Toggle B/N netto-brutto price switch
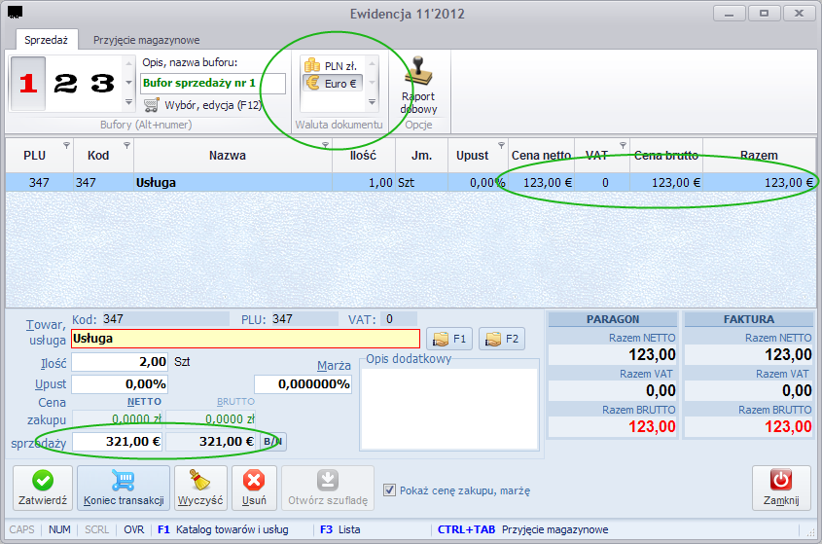The height and width of the screenshot is (544, 822). 272,442
